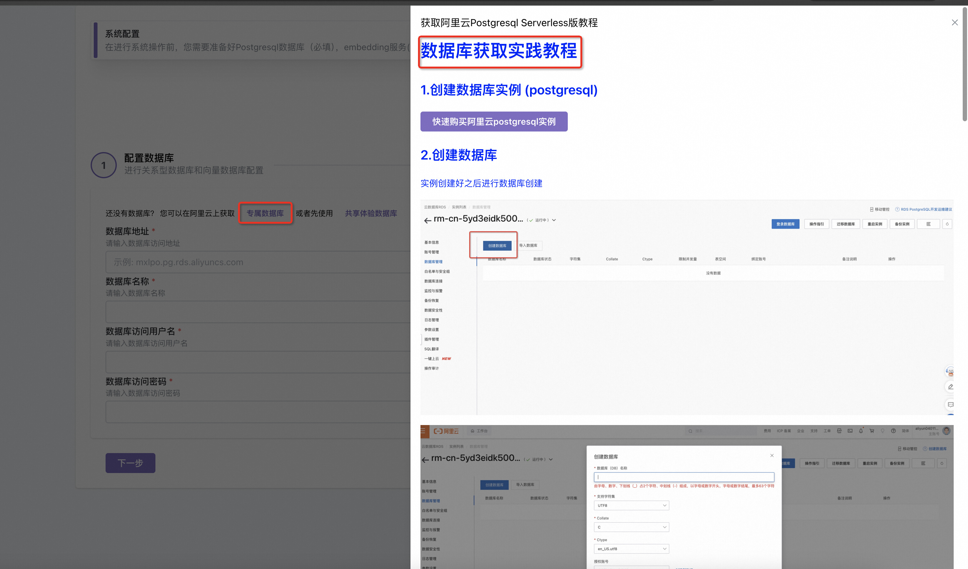968x569 pixels.
Task: Click 快速购买阿里云postgresql实例 button
Action: point(494,122)
